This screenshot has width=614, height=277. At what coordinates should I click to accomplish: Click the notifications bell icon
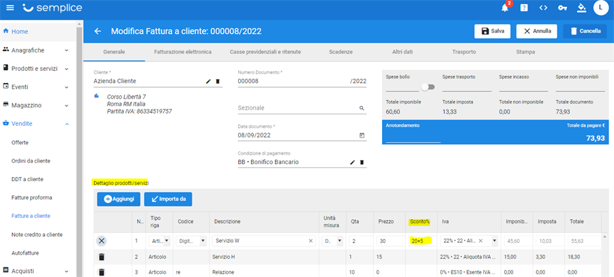(506, 8)
